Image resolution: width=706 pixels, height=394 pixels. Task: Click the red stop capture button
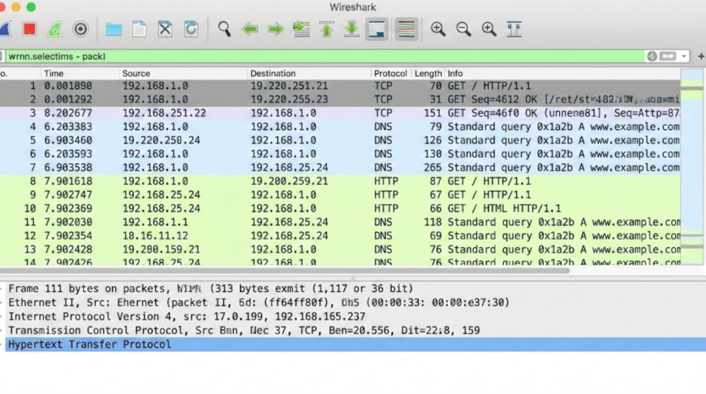tap(29, 29)
